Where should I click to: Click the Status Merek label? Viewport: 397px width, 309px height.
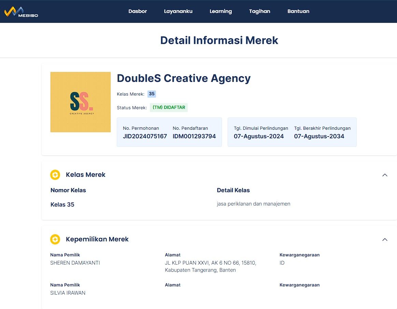click(132, 108)
